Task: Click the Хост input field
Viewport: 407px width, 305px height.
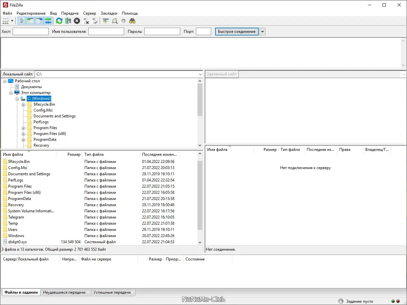Action: click(31, 32)
